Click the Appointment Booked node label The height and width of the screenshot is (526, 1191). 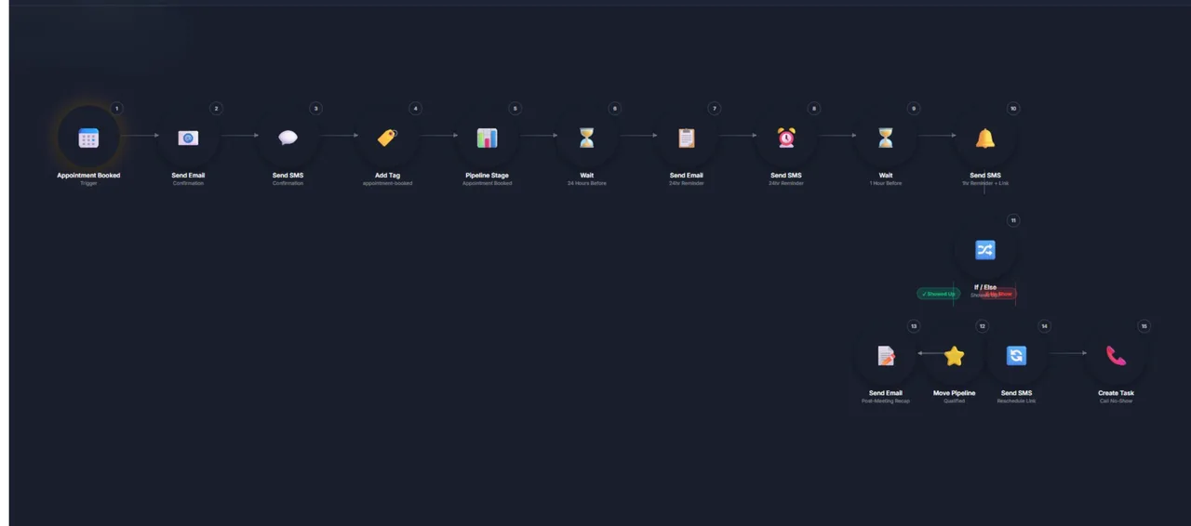(x=88, y=176)
